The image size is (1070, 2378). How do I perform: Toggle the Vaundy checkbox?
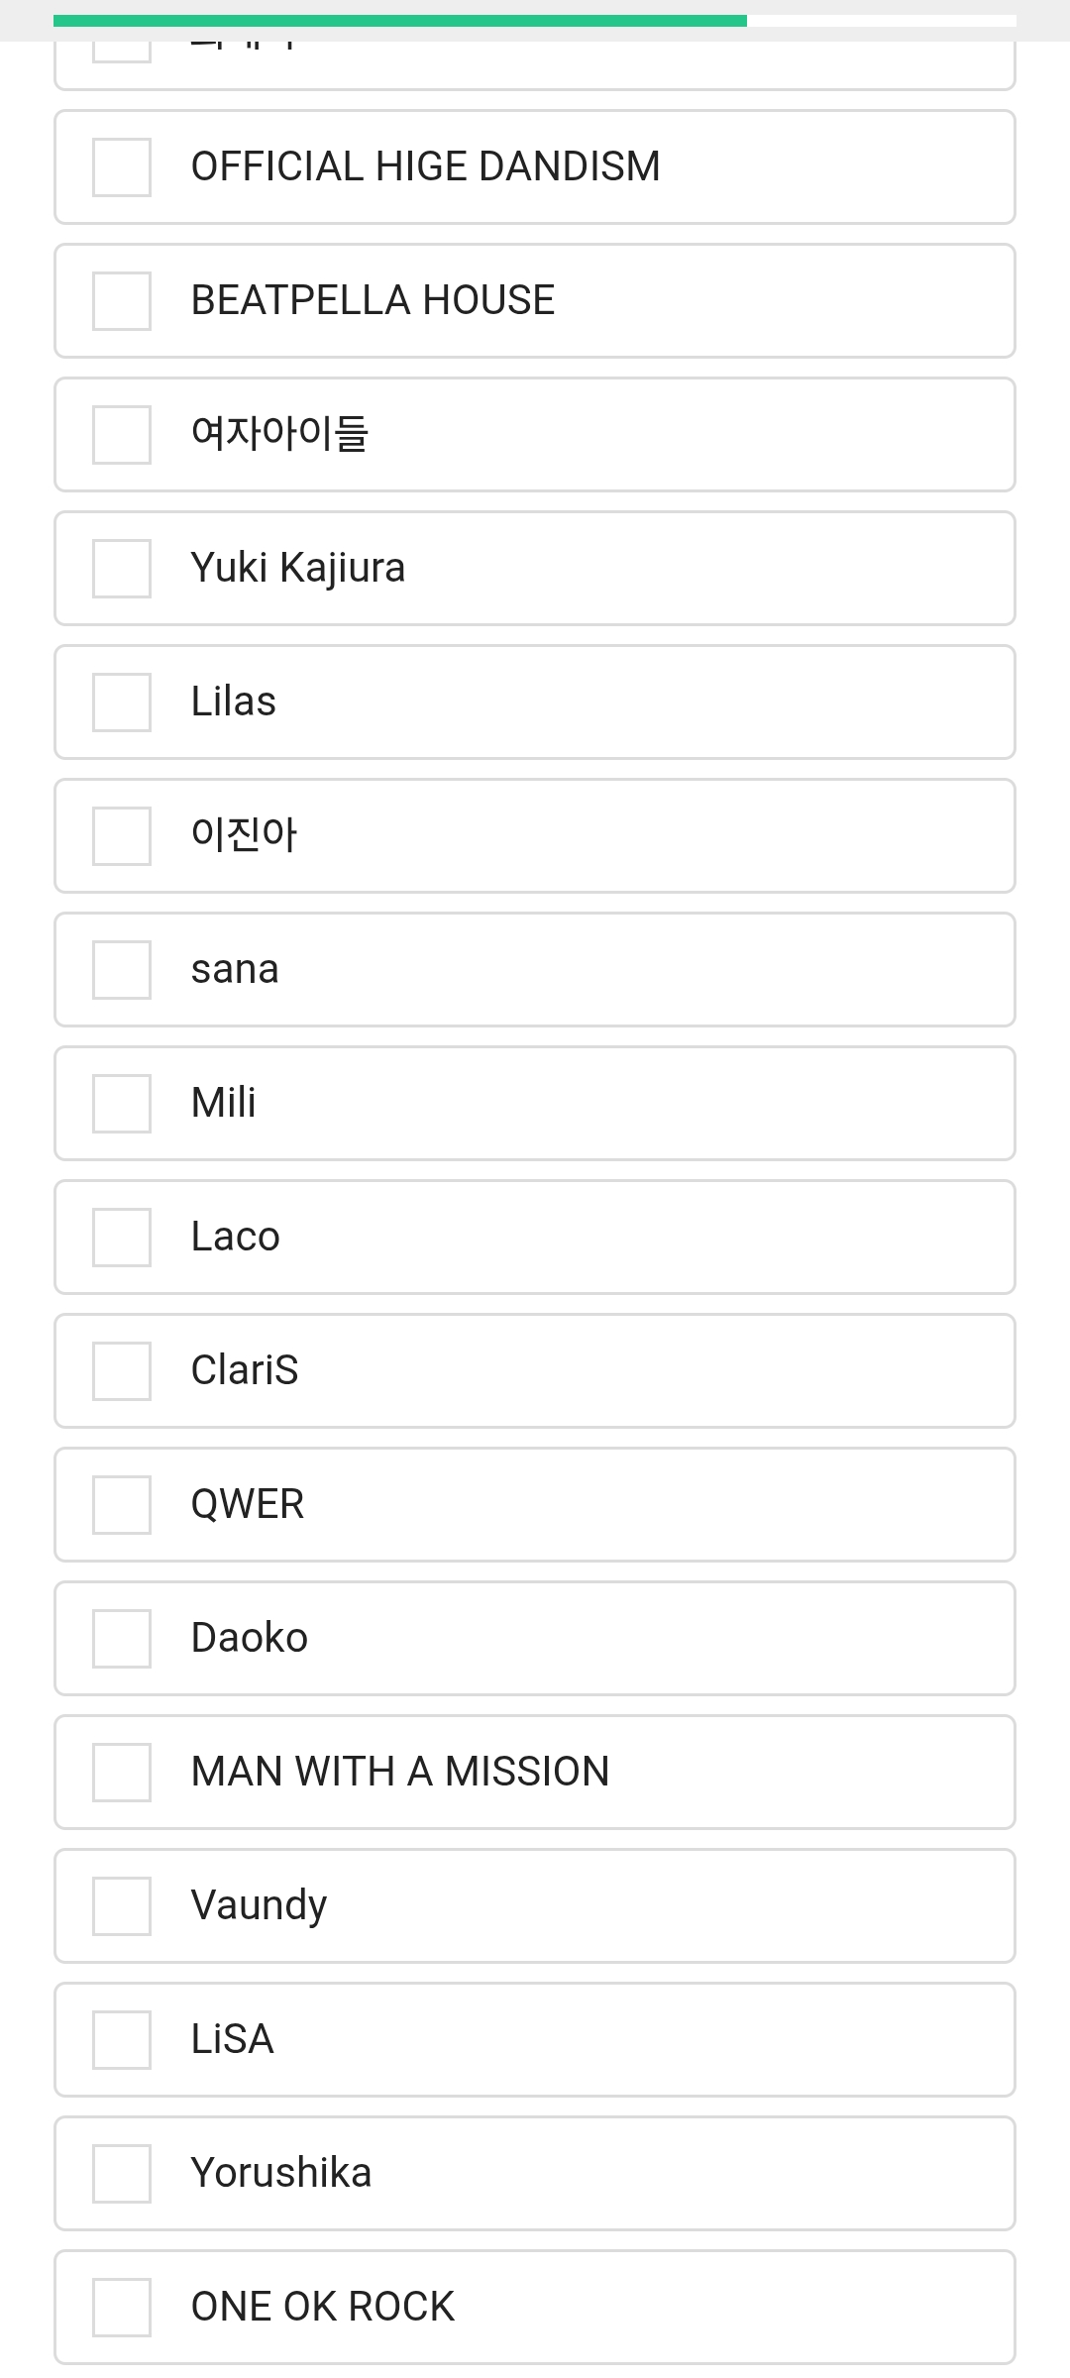pyautogui.click(x=122, y=1906)
